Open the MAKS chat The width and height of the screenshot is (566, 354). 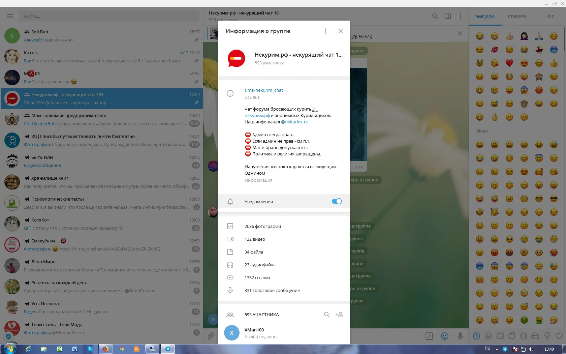(x=102, y=78)
